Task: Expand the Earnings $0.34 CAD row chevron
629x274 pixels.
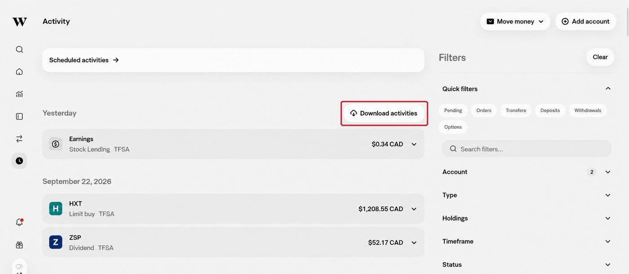Action: coord(414,144)
